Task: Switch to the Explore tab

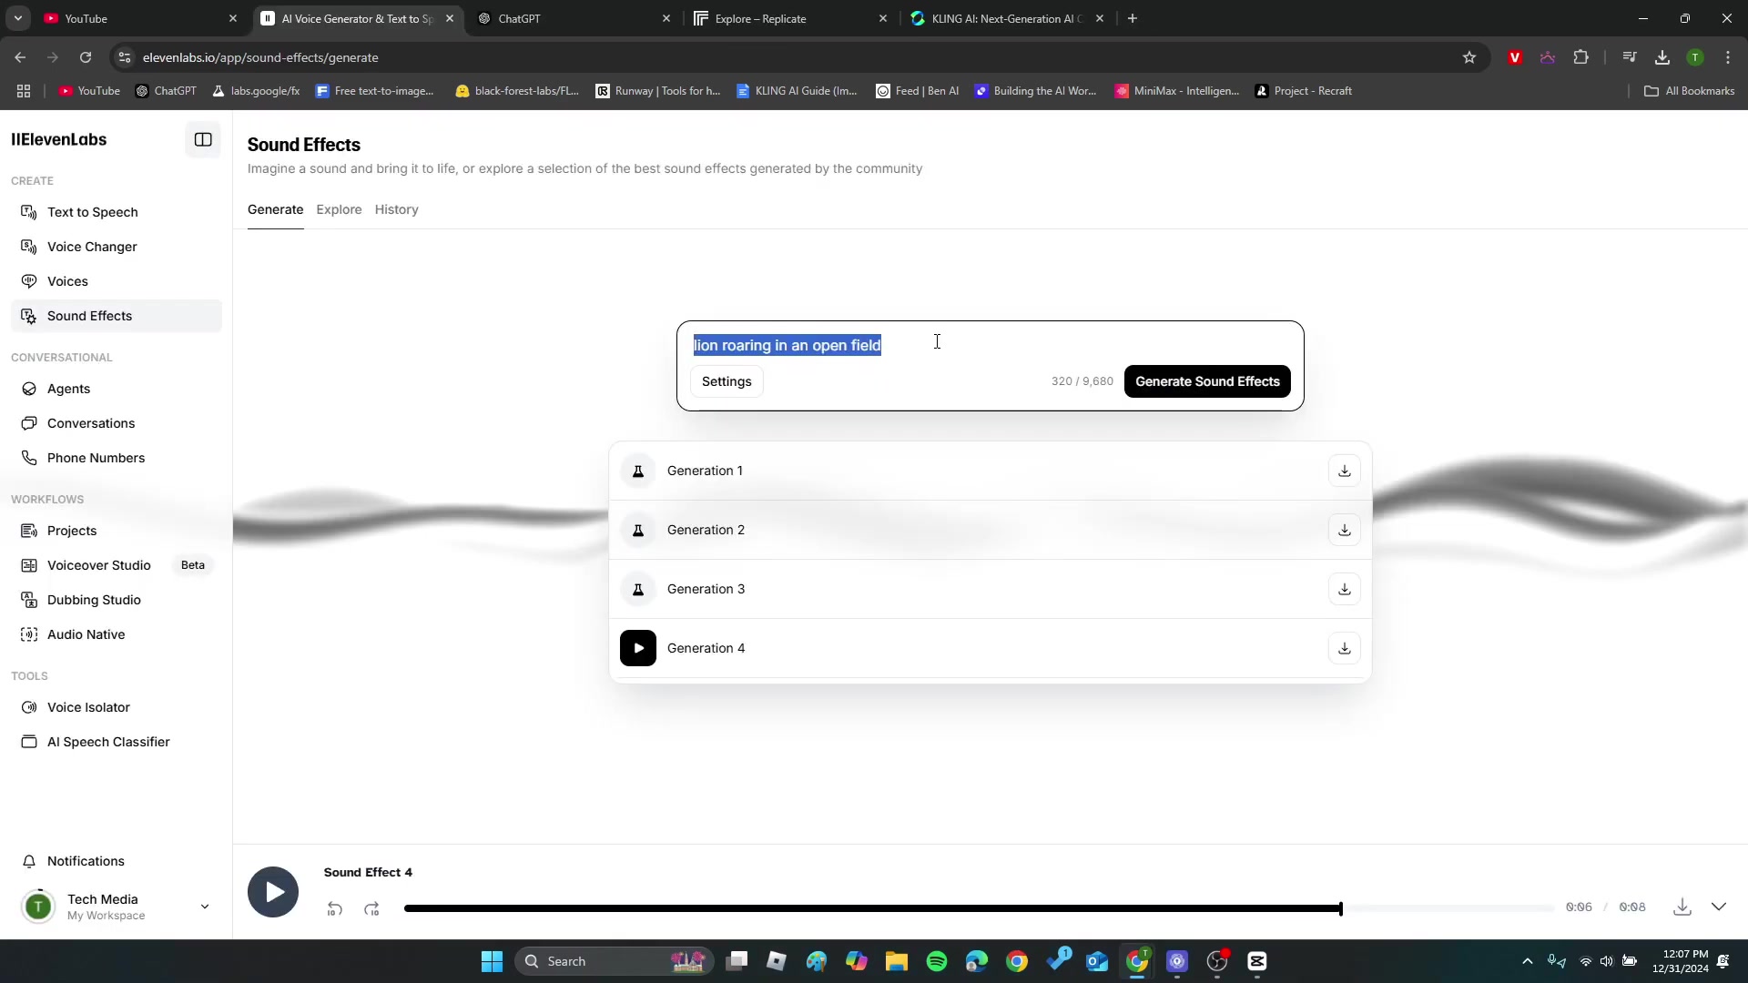Action: (339, 209)
